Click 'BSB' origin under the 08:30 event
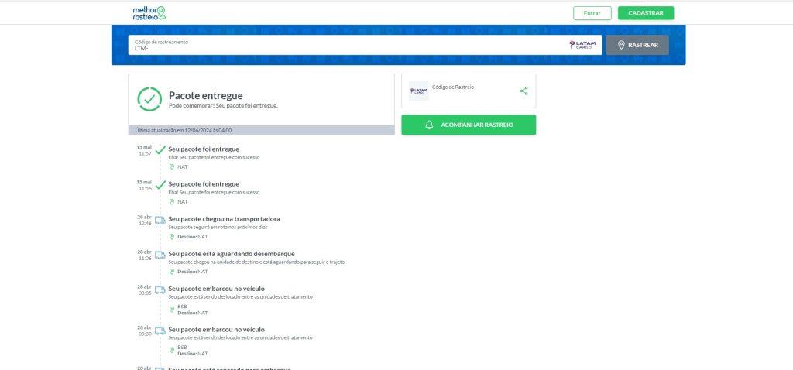Image resolution: width=793 pixels, height=370 pixels. 182,348
